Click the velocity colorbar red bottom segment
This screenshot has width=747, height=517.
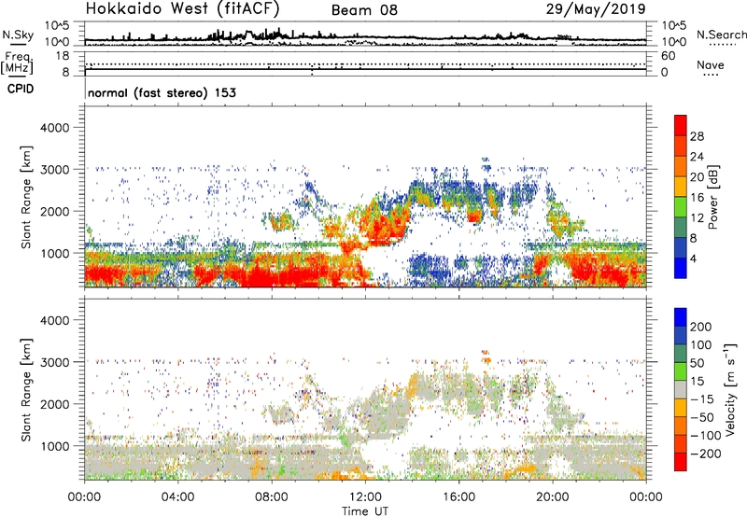point(681,462)
